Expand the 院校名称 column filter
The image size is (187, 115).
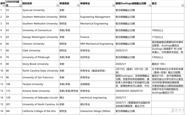tap(57, 5)
